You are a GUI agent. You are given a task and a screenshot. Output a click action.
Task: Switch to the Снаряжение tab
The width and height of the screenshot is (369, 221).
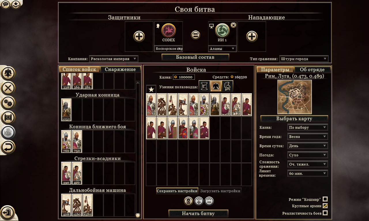(120, 69)
